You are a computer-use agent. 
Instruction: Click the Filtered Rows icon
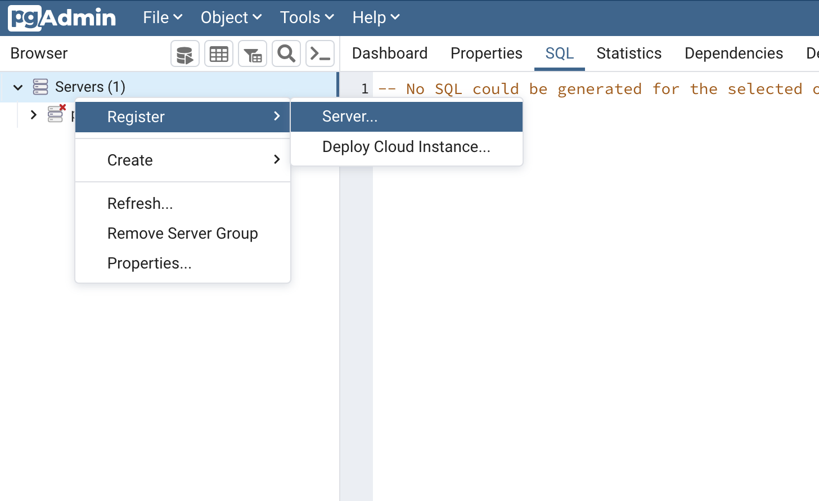pos(253,54)
